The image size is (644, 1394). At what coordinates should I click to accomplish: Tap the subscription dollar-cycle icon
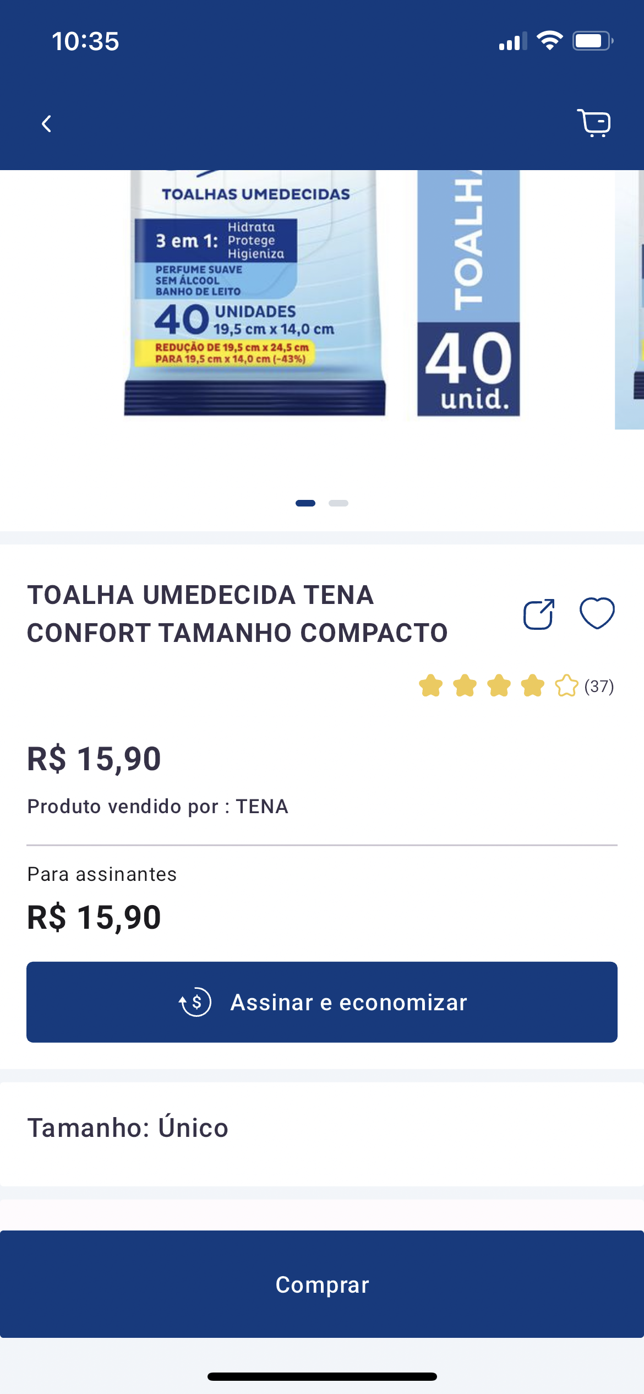pos(195,1002)
